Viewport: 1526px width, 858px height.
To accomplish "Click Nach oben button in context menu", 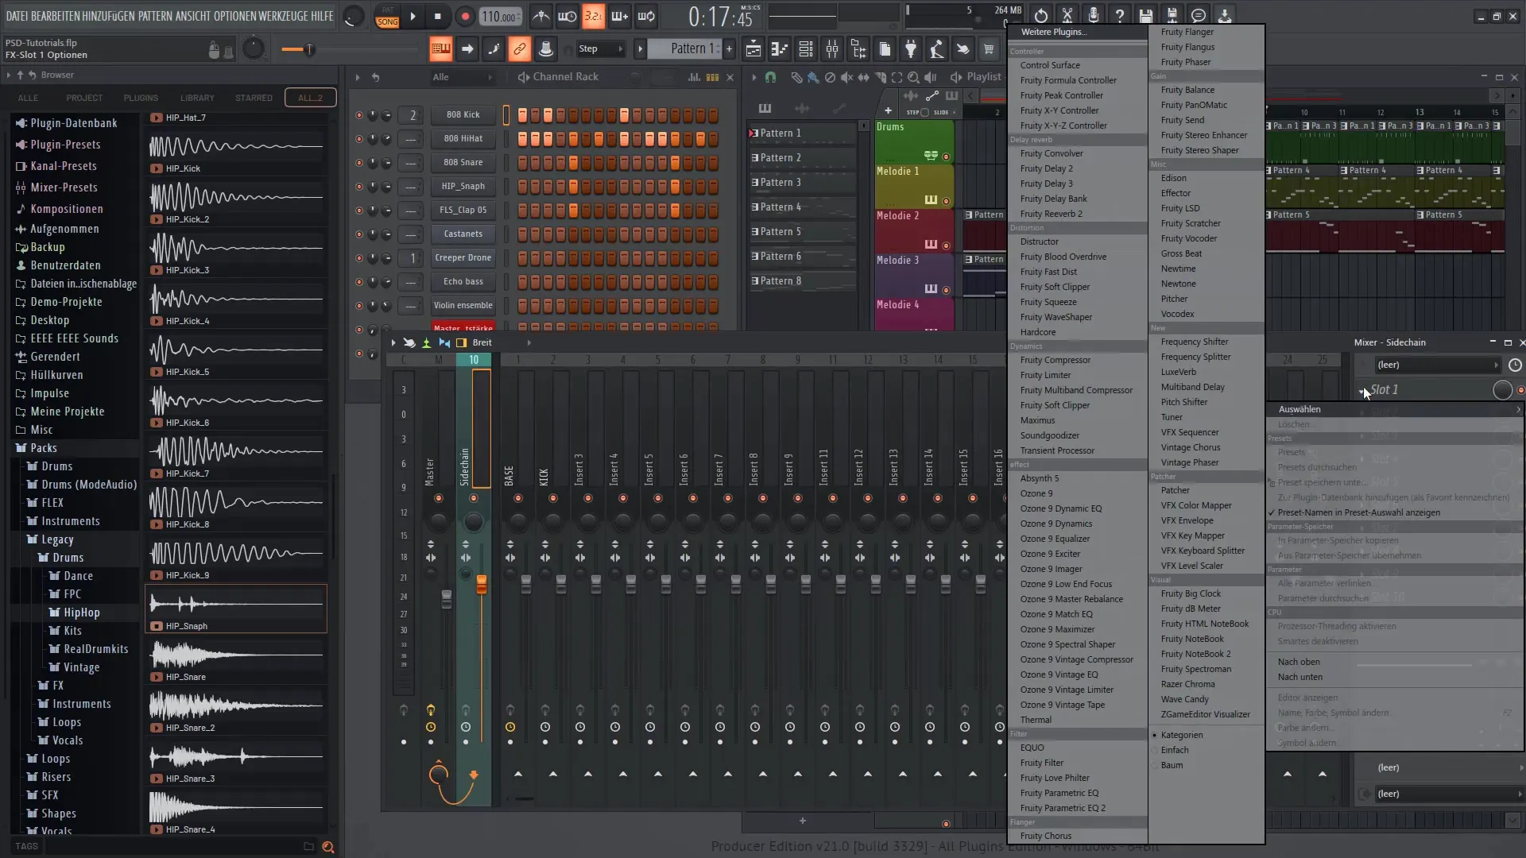I will click(1299, 661).
